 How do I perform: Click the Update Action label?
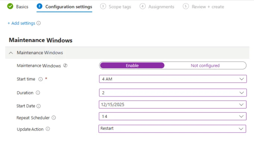point(30,129)
